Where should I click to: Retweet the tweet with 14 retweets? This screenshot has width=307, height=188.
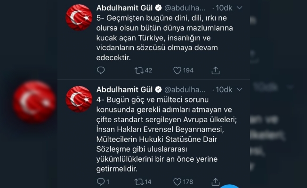[x=139, y=181]
